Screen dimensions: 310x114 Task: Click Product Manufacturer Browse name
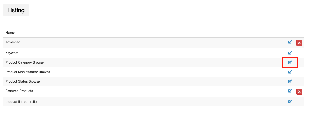[28, 72]
